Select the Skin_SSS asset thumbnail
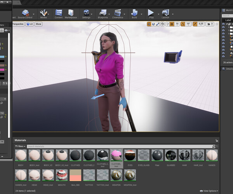 tap(75, 175)
